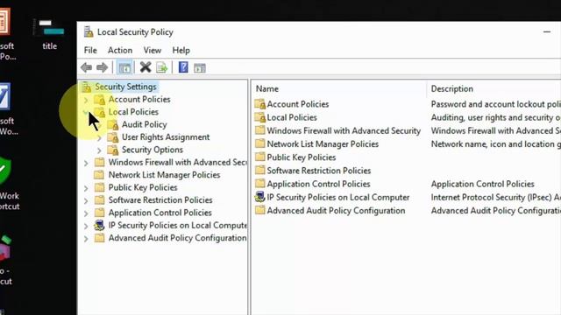This screenshot has width=561, height=315.
Task: Select Advanced Audit Policy Configuration text in right pane
Action: click(x=336, y=210)
